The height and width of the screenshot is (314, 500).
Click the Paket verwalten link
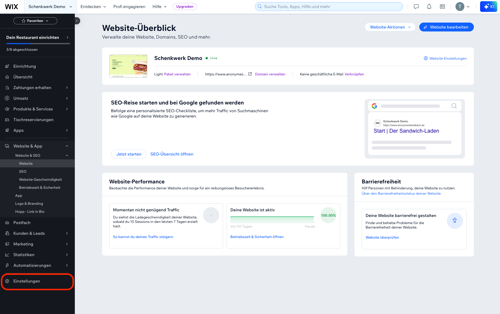[177, 74]
